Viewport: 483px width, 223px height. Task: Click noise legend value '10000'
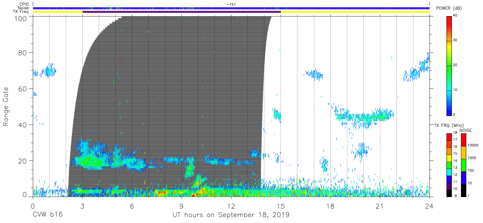tap(472, 146)
